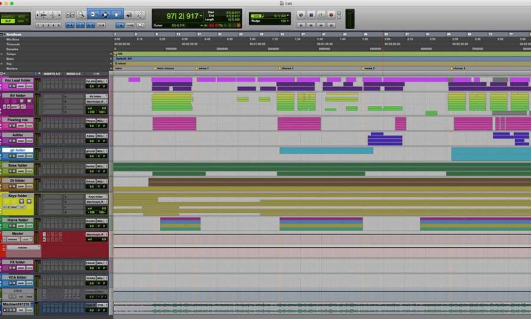
Task: Click the verse 2 marker
Action: pyautogui.click(x=368, y=68)
